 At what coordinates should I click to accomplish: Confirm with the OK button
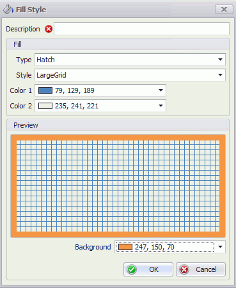[148, 269]
